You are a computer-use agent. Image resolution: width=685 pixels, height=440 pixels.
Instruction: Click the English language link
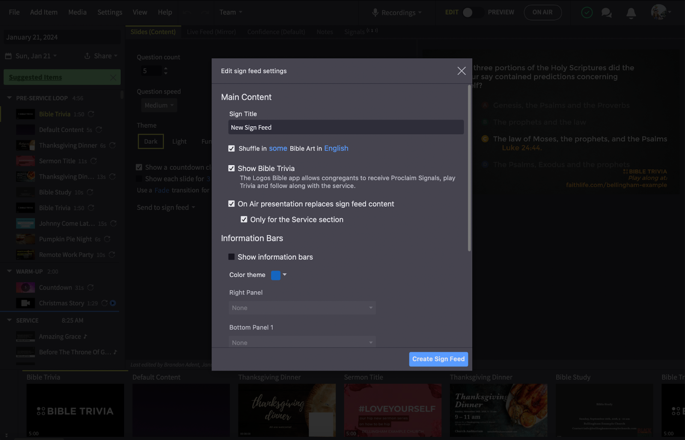click(x=336, y=148)
